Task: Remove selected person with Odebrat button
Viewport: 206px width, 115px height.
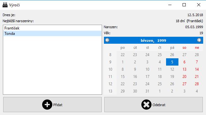Action: point(154,105)
